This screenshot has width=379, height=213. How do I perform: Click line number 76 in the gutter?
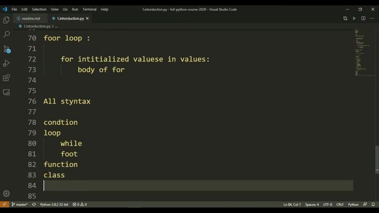[32, 101]
